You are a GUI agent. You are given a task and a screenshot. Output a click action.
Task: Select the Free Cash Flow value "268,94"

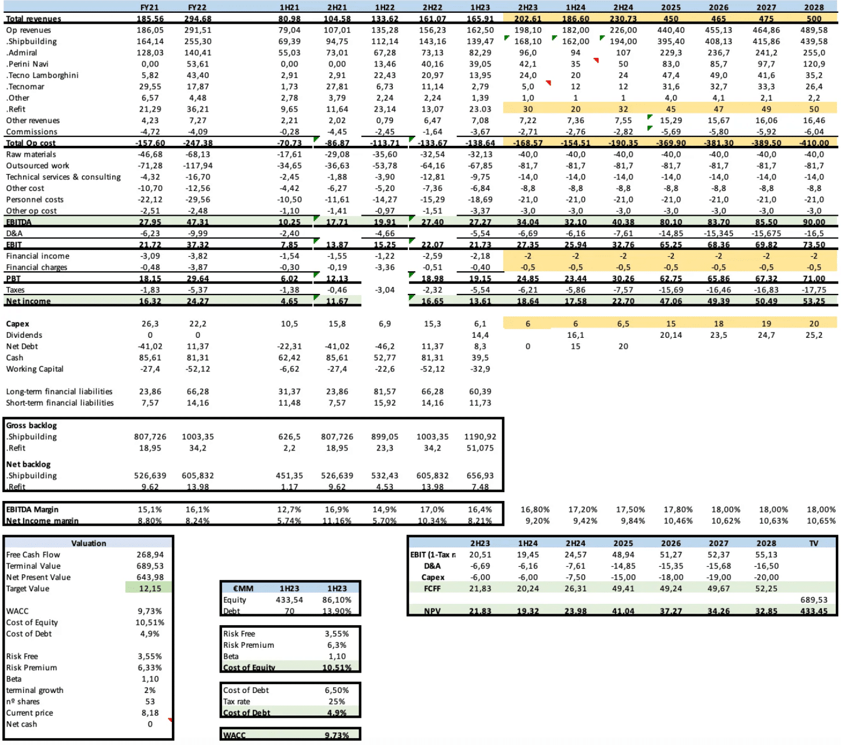click(x=150, y=555)
